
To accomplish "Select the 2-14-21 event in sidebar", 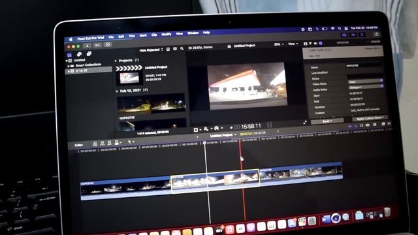I will [x=89, y=70].
